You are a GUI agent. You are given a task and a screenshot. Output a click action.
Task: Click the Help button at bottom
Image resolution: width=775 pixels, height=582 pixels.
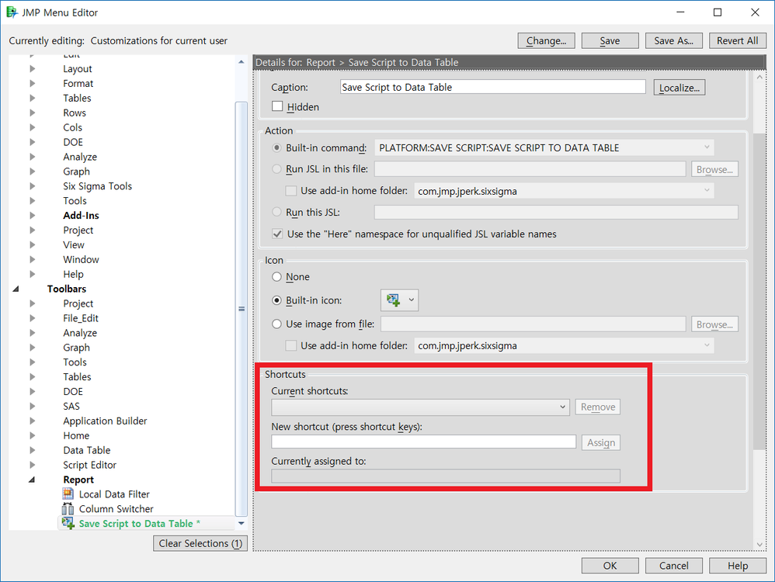click(x=738, y=565)
